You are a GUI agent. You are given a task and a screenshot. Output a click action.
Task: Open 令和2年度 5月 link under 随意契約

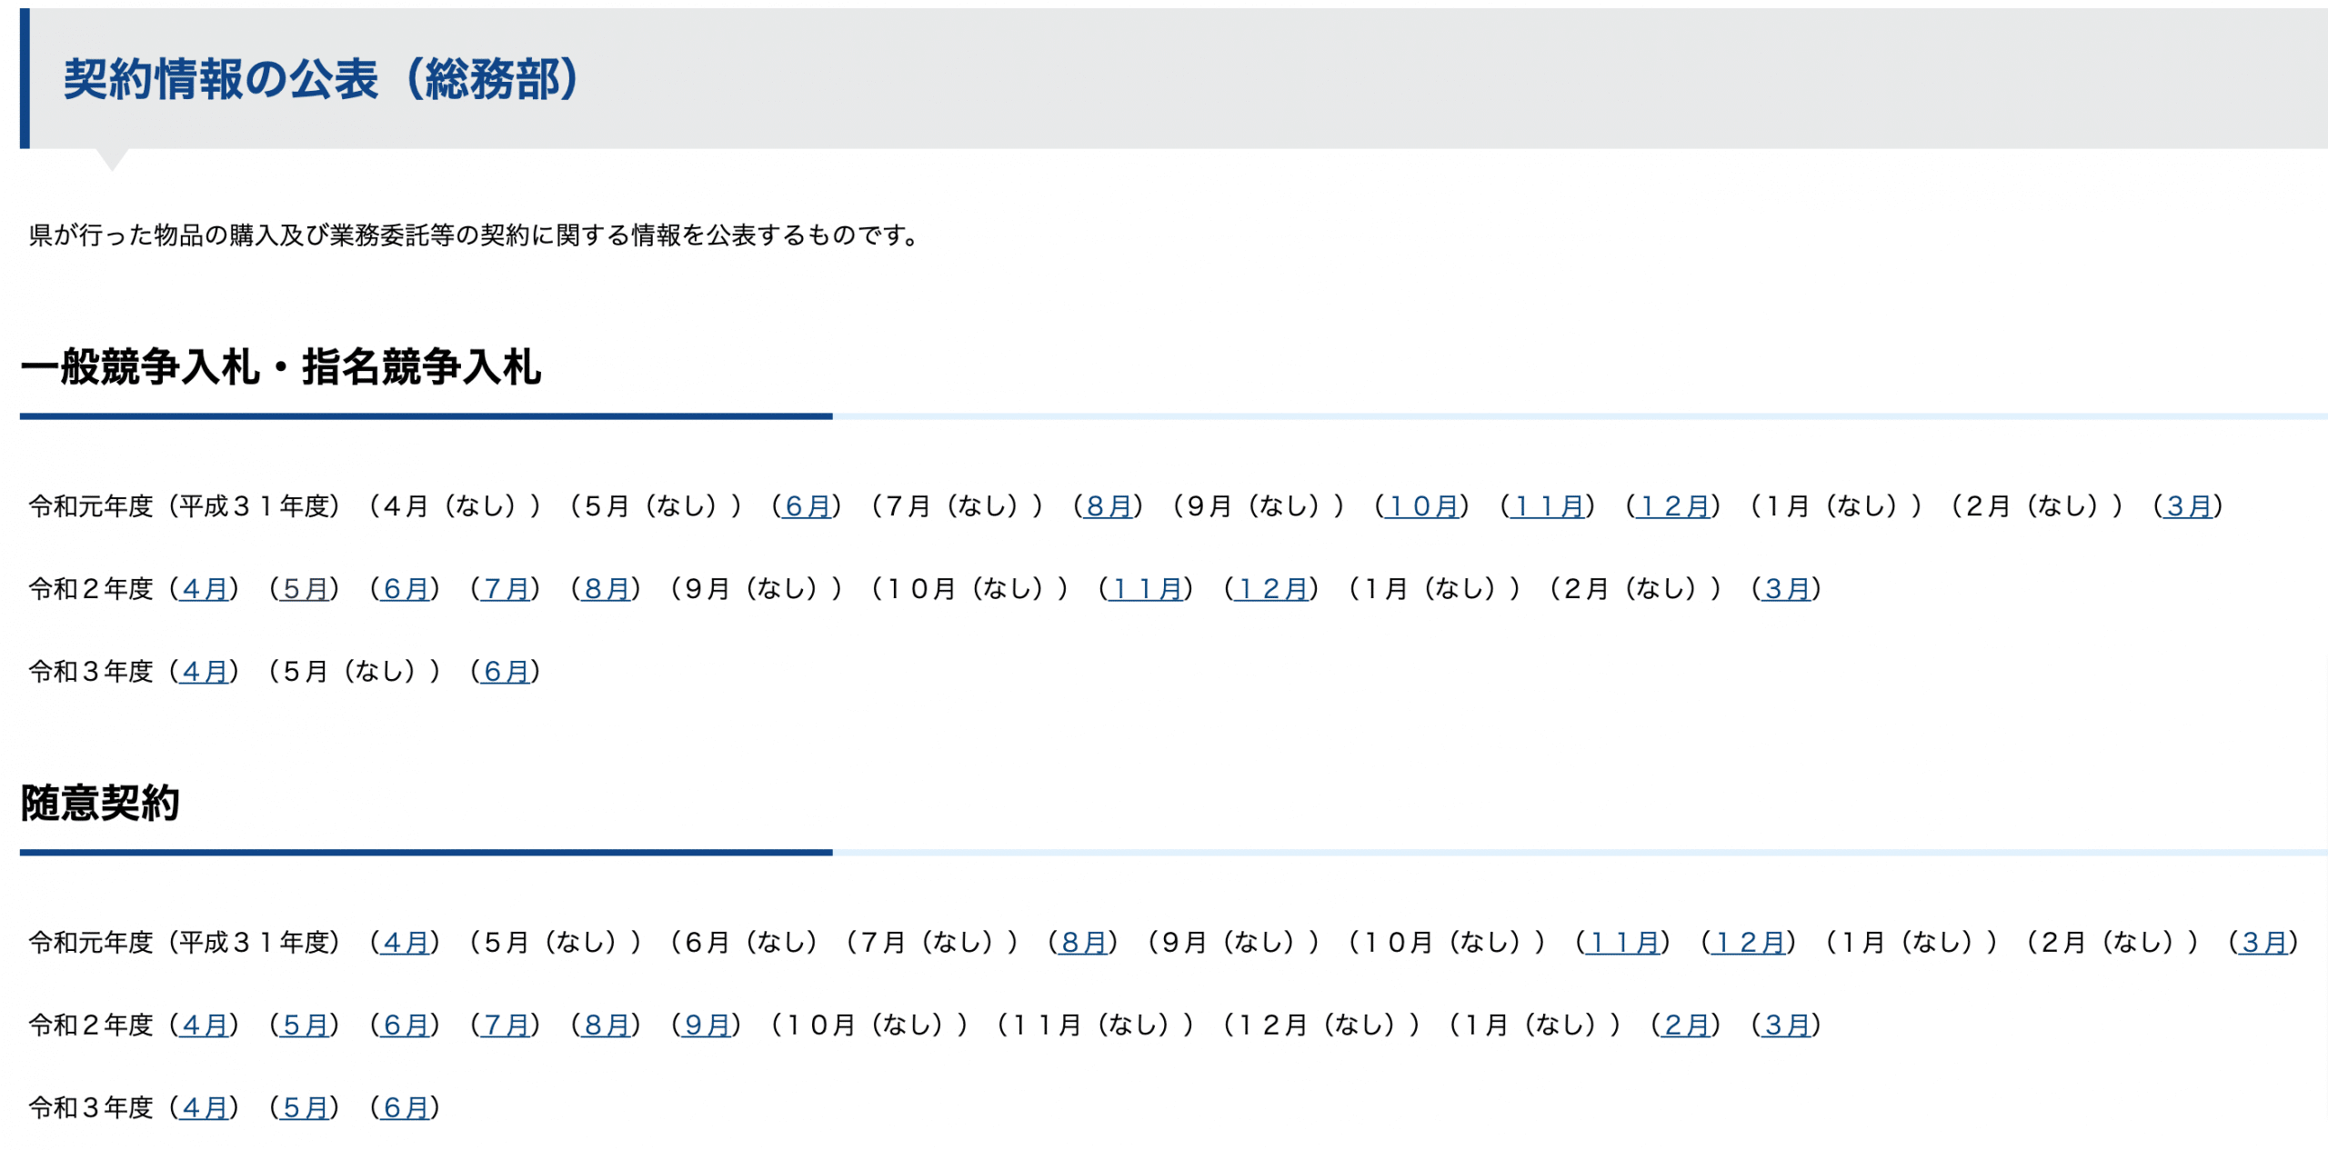305,1025
